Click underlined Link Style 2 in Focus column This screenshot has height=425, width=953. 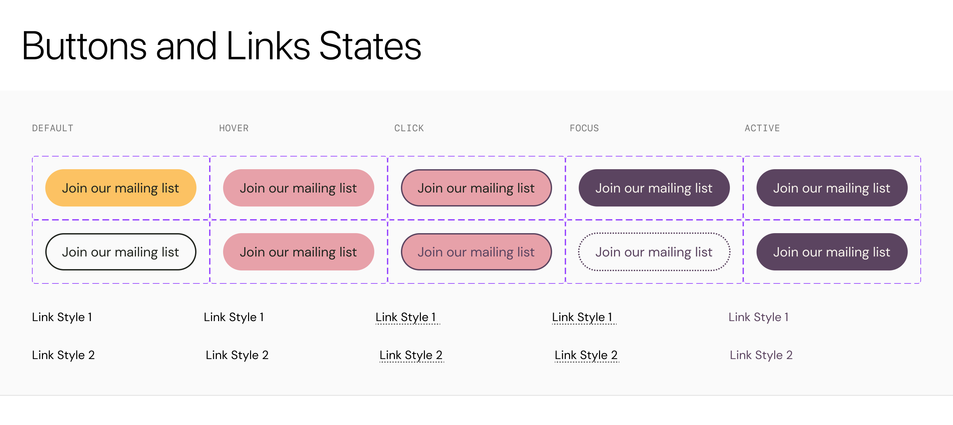(x=586, y=355)
